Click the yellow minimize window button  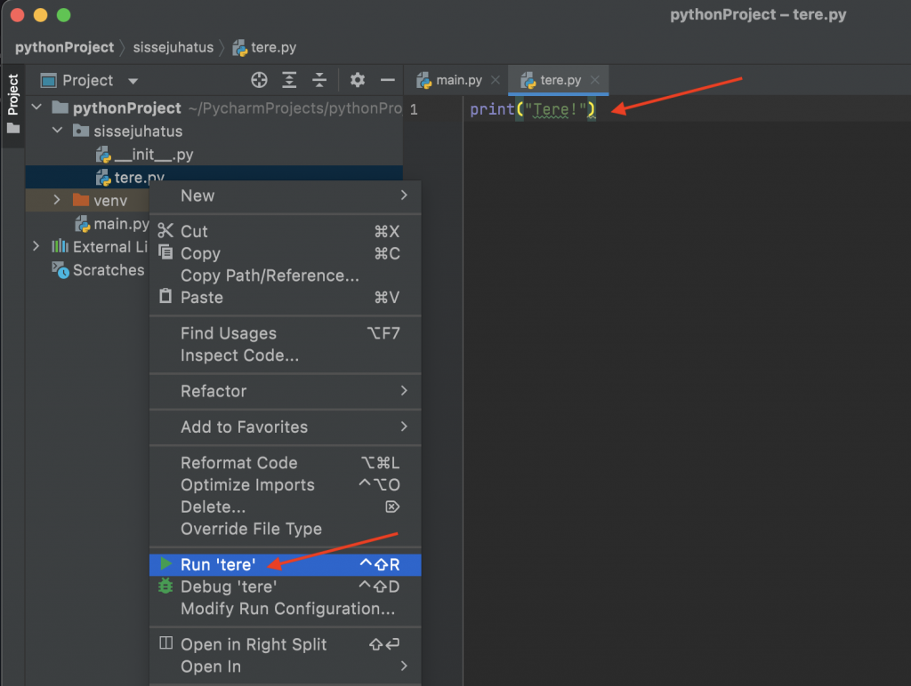[41, 15]
